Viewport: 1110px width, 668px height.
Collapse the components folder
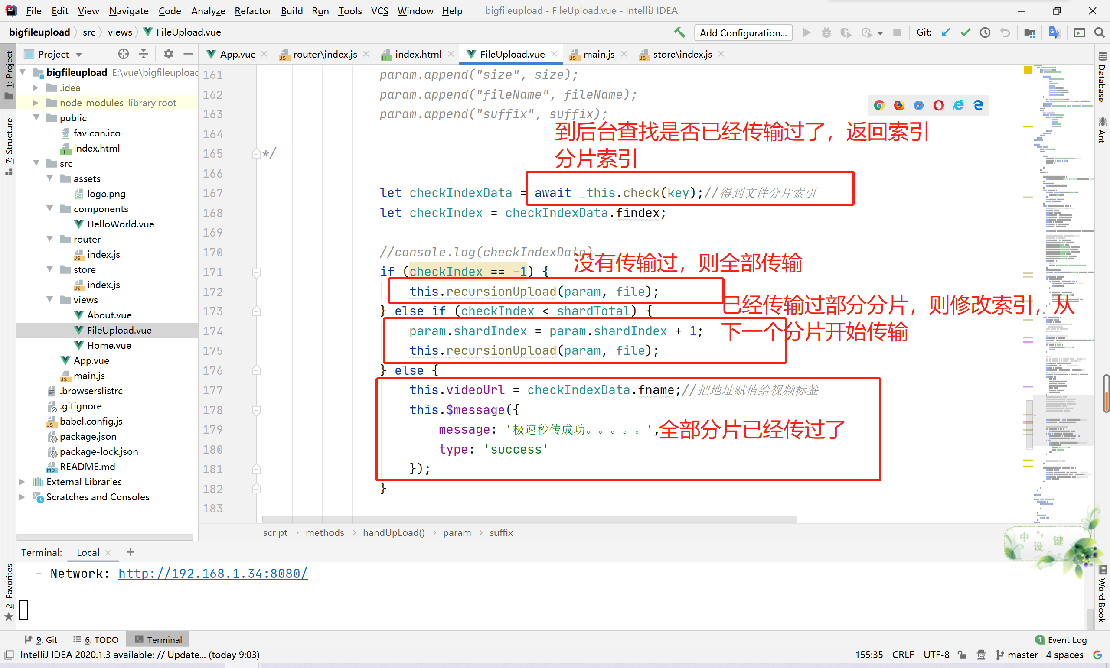pos(50,208)
